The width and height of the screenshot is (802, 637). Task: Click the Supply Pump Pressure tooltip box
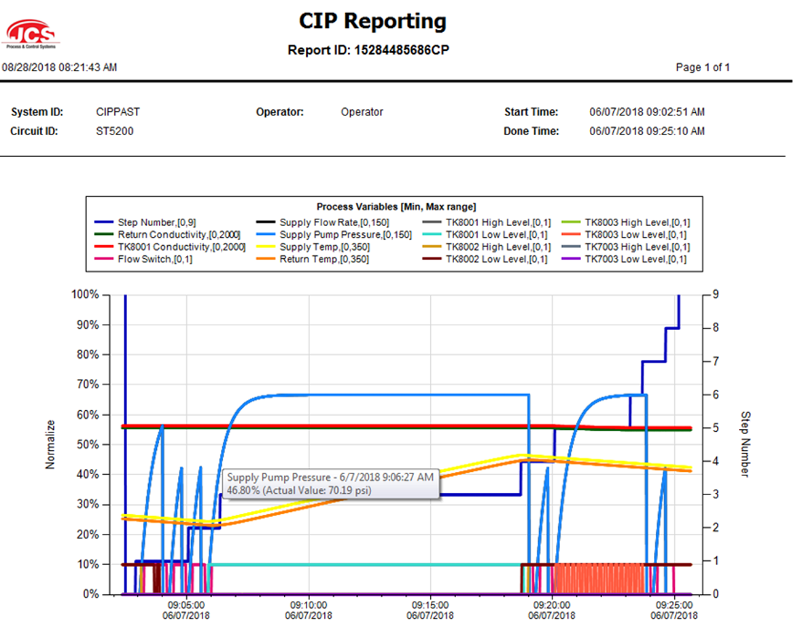click(x=330, y=484)
